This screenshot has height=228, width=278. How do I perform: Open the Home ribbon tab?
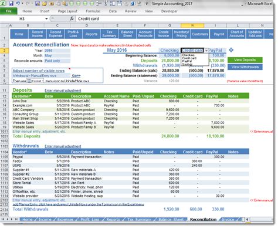pyautogui.click(x=27, y=11)
